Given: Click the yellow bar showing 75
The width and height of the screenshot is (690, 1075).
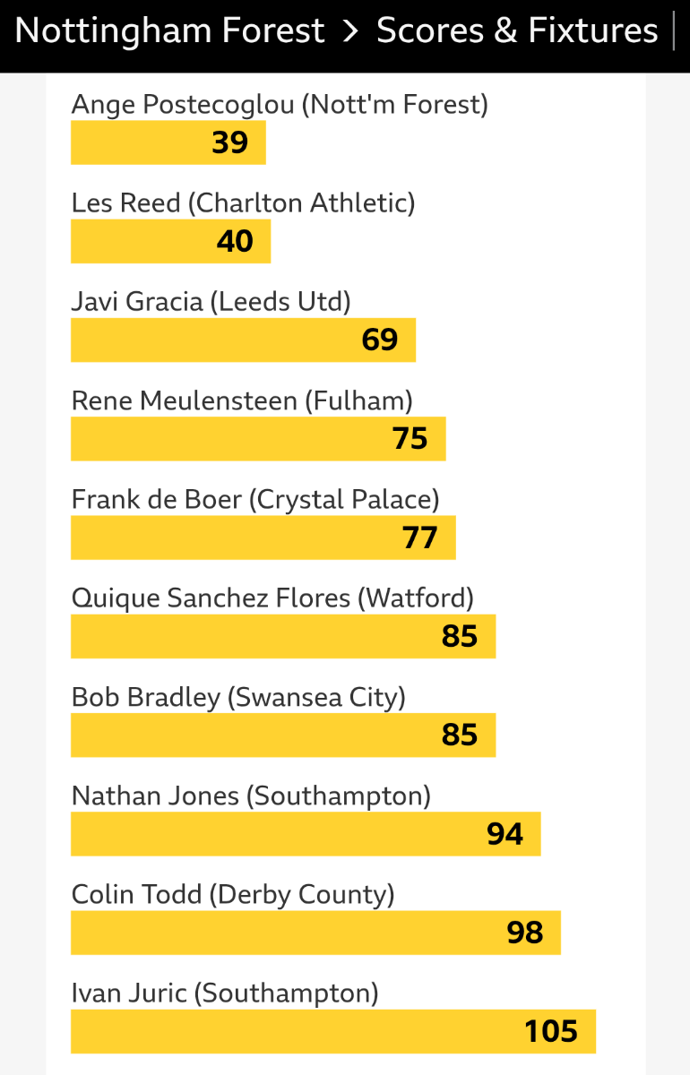Looking at the screenshot, I should (x=258, y=438).
